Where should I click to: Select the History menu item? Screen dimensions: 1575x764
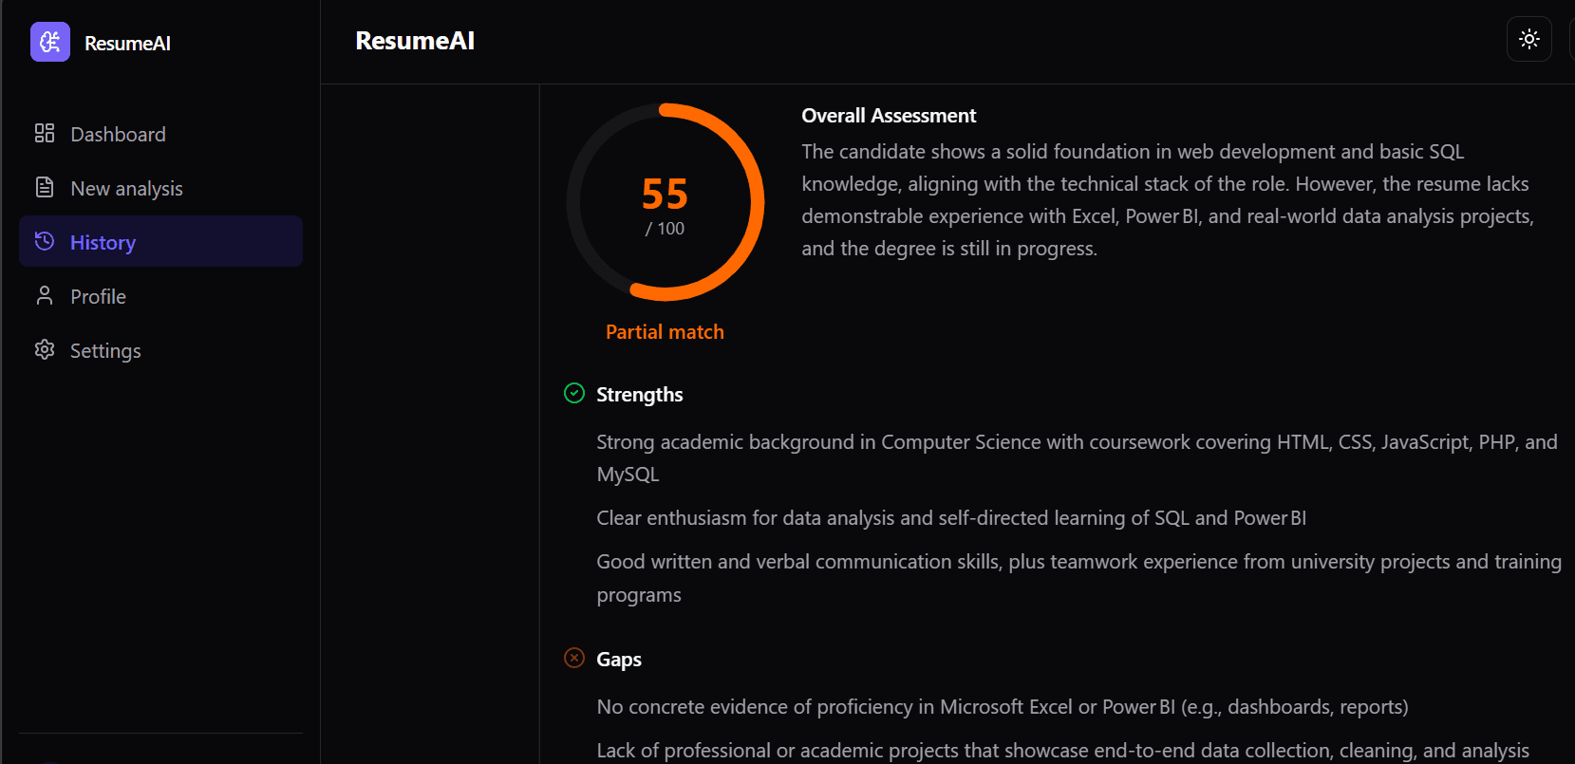point(160,241)
